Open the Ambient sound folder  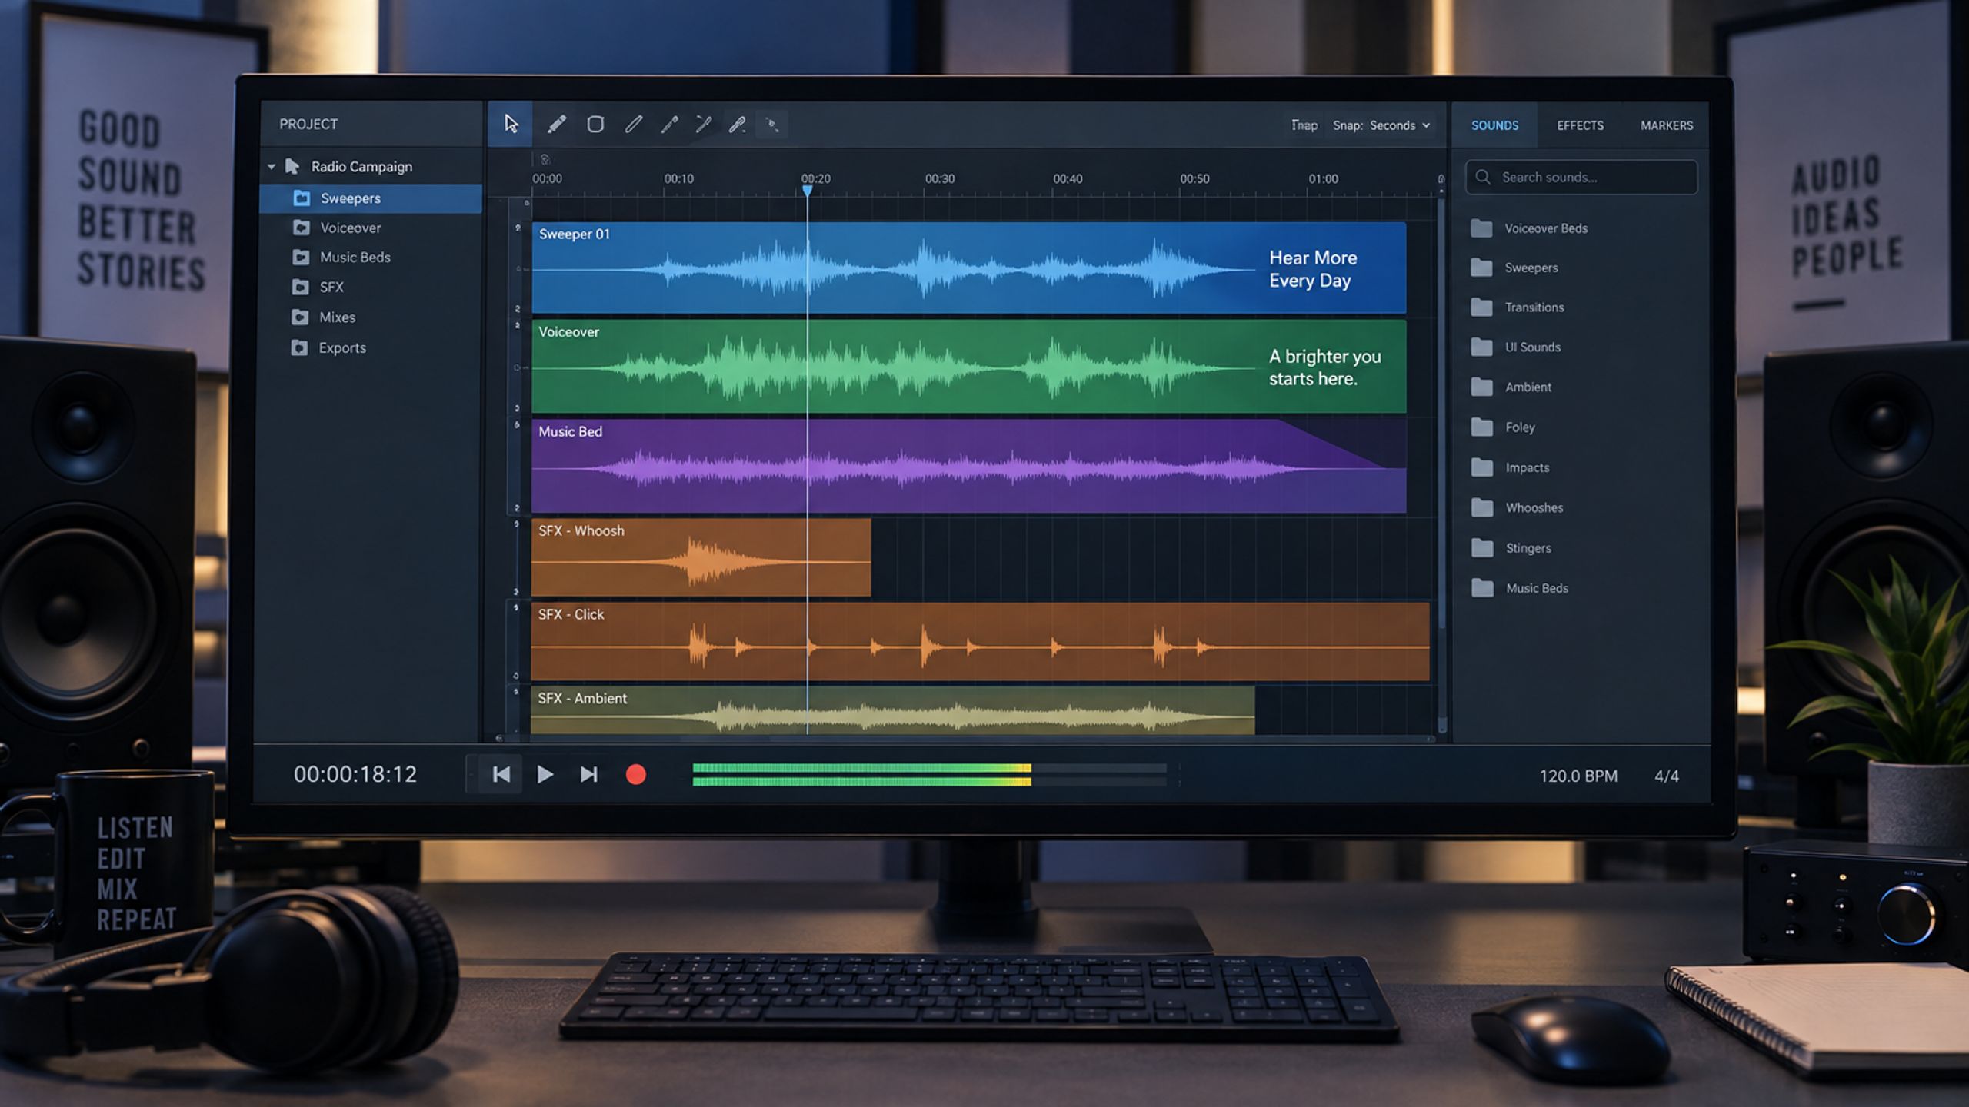coord(1511,387)
